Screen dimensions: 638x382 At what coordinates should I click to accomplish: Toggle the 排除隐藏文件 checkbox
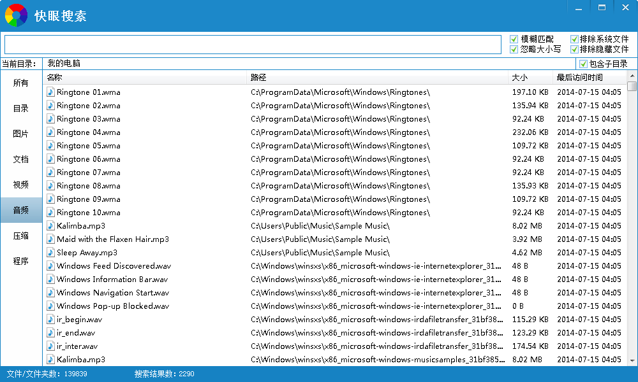575,49
